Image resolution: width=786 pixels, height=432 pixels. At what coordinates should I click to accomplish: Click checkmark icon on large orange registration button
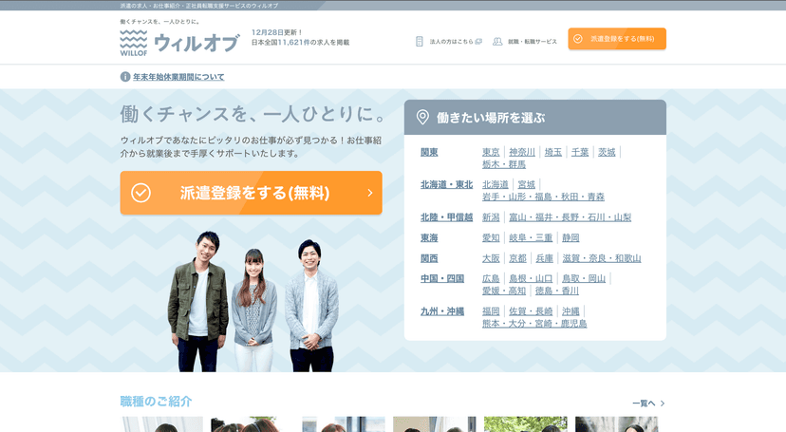pyautogui.click(x=140, y=193)
